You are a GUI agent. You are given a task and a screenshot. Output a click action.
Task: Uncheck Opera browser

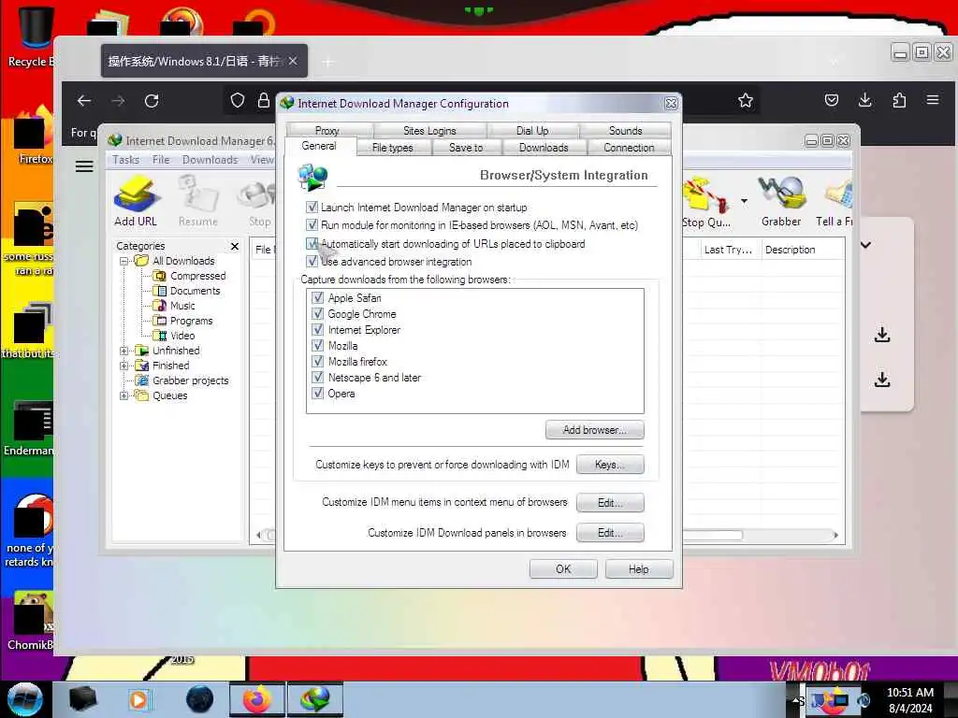[318, 394]
